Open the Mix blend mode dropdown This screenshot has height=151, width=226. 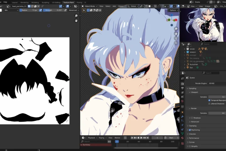[11, 10]
